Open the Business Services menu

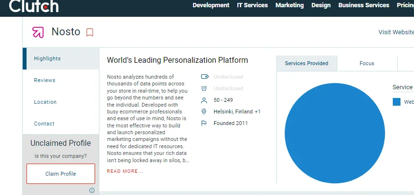363,5
